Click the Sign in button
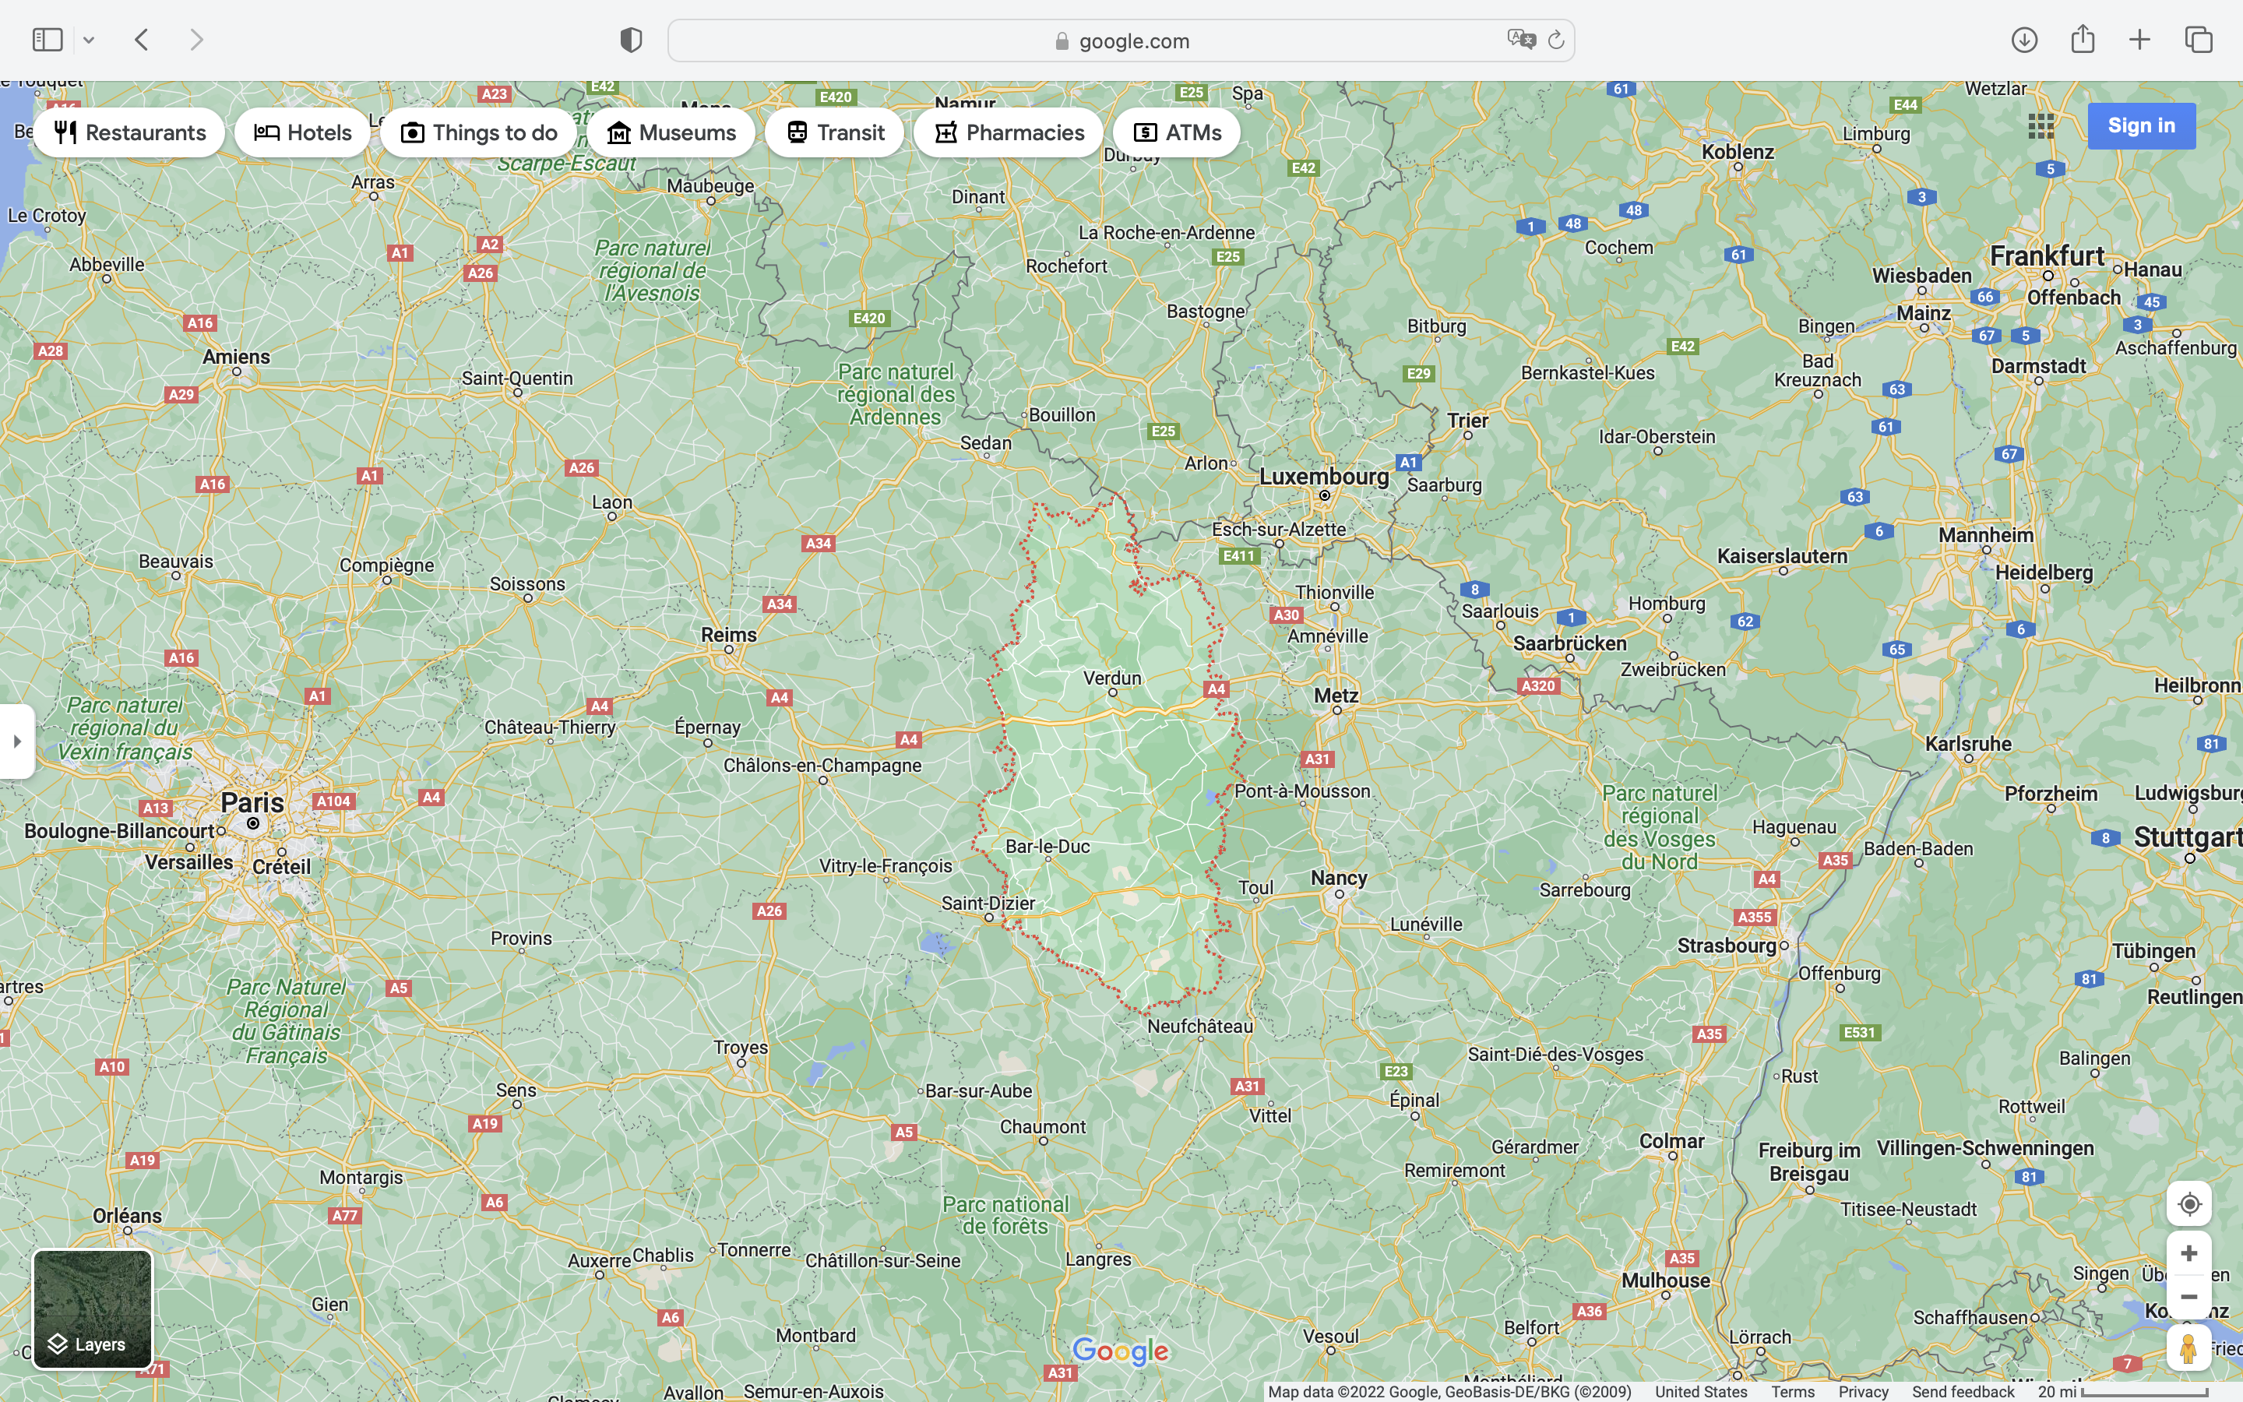The height and width of the screenshot is (1402, 2243). pyautogui.click(x=2140, y=126)
